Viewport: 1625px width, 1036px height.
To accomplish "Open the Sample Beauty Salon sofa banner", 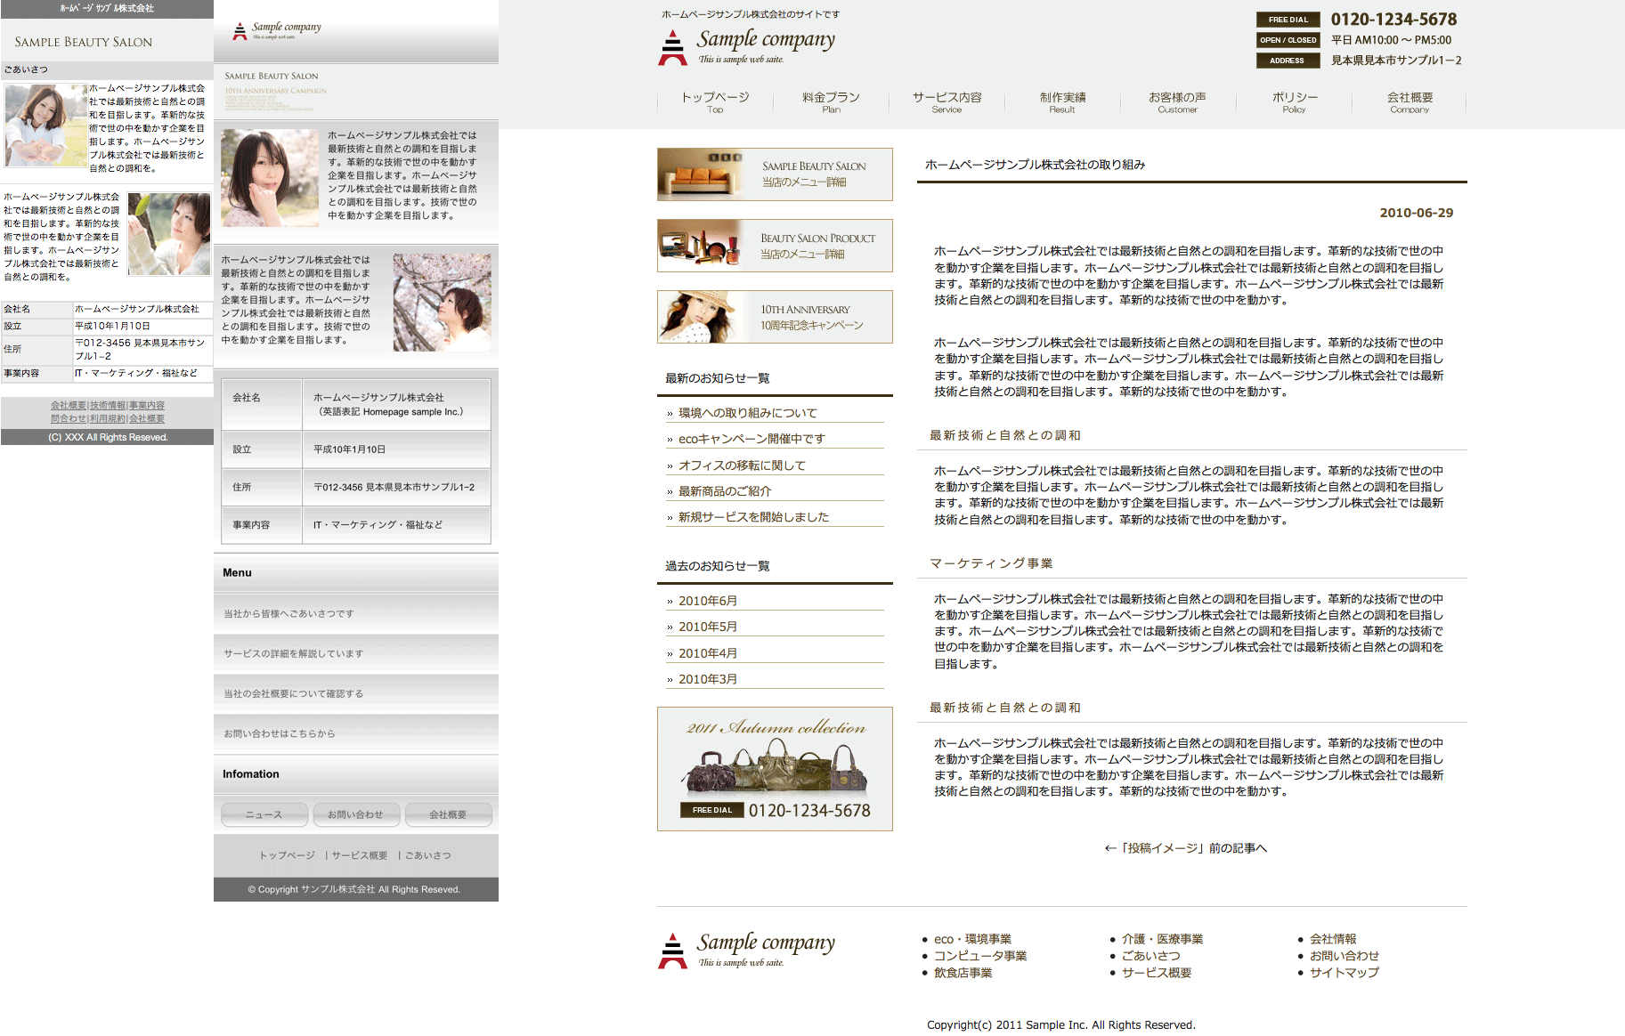I will (775, 174).
